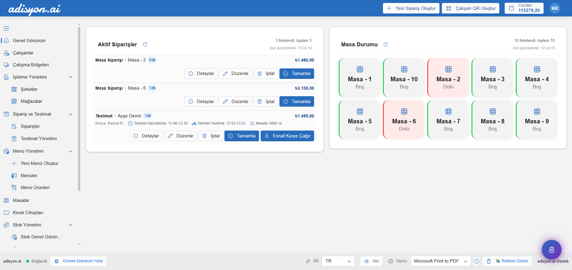
Task: Click the printer info icon
Action: [477, 261]
